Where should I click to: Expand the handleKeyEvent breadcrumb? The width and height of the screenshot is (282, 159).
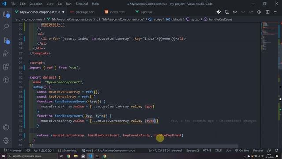tap(218, 19)
